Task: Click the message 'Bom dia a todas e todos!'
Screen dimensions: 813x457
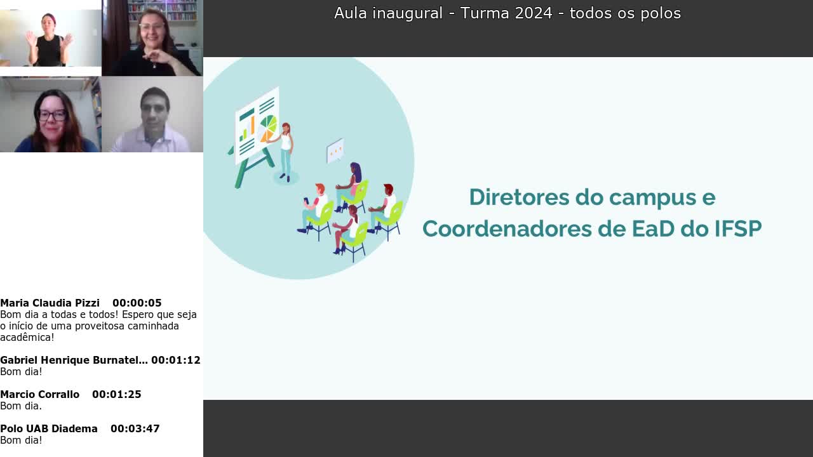Action: (60, 314)
